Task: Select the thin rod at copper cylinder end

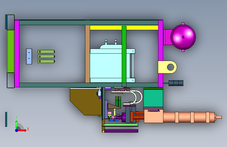Action: click(x=219, y=117)
